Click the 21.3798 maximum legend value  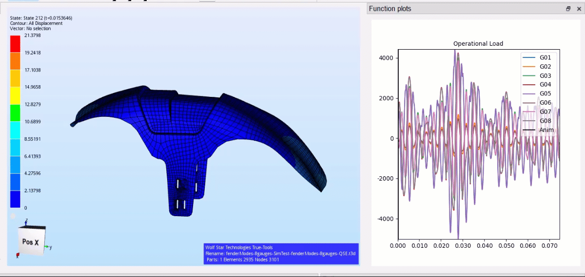[33, 36]
